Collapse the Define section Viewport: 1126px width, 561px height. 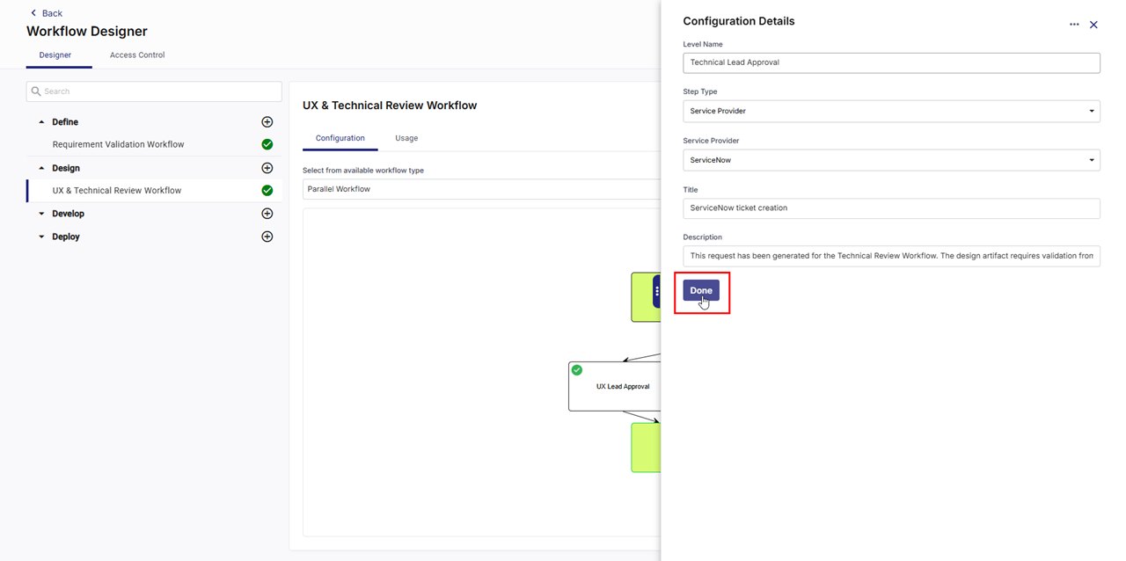[x=41, y=122]
